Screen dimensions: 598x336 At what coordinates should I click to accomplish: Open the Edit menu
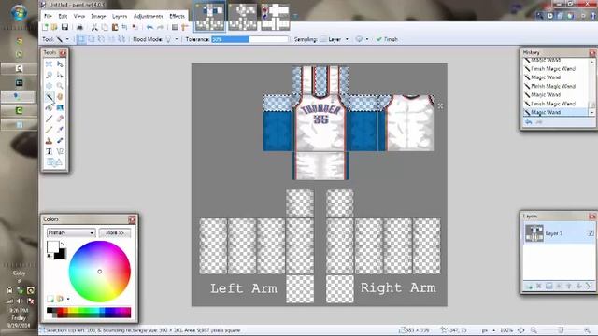click(63, 17)
